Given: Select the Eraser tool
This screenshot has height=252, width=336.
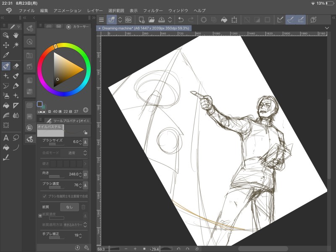Looking at the screenshot, I should tap(16, 66).
